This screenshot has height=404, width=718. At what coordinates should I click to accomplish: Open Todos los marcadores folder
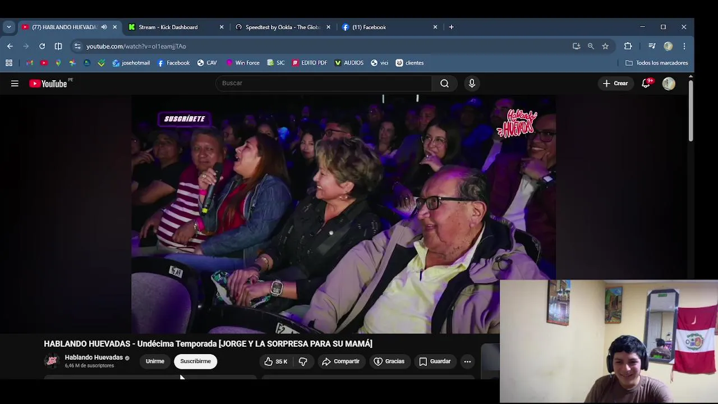tap(657, 63)
